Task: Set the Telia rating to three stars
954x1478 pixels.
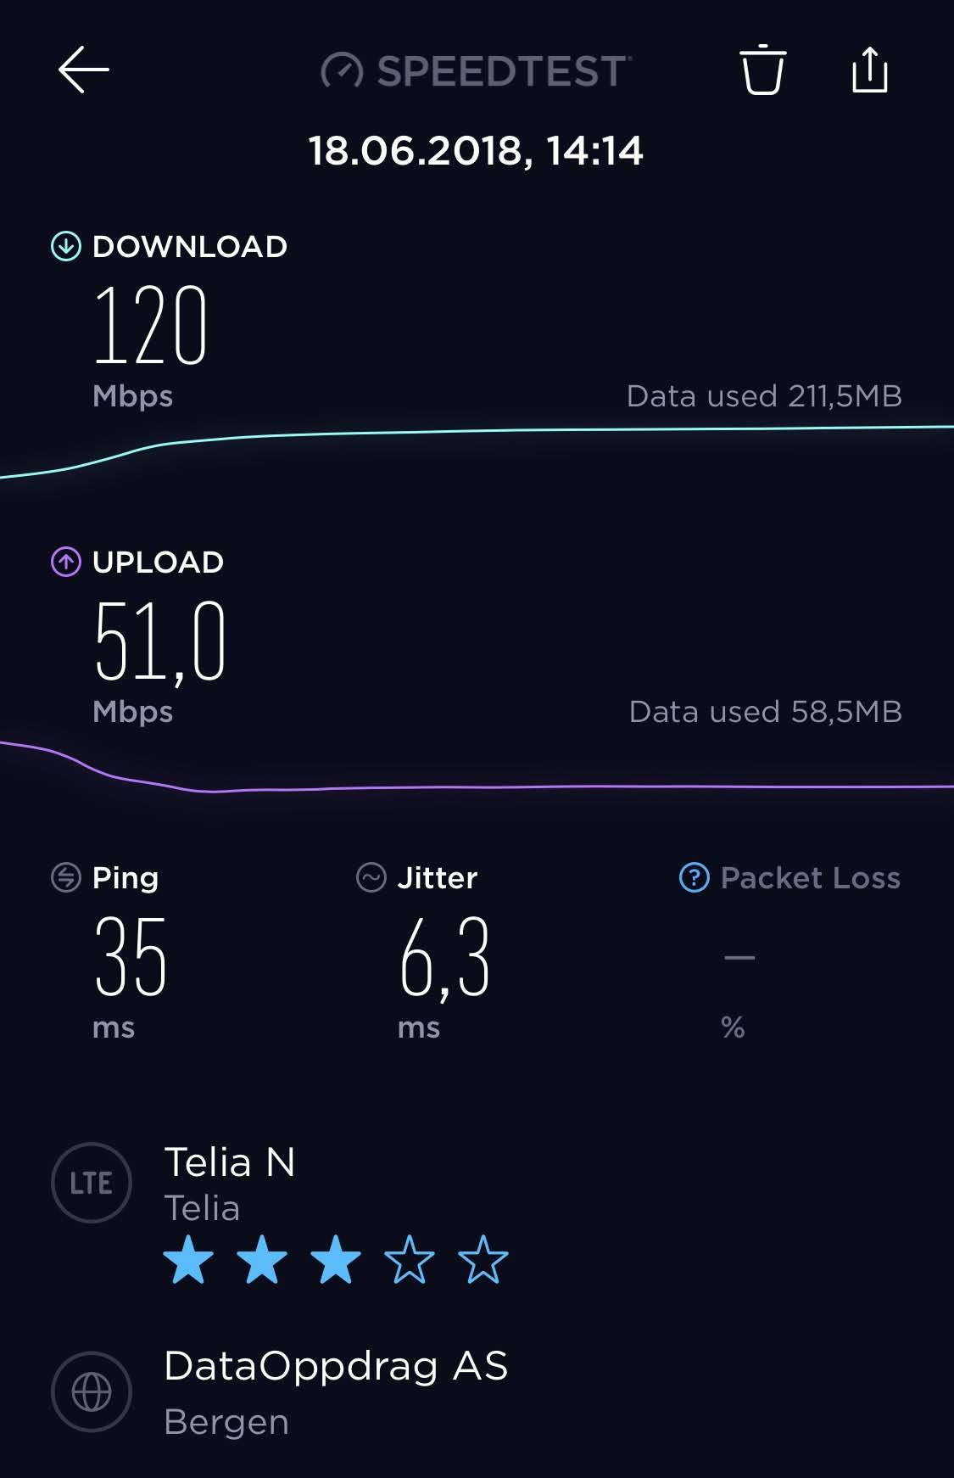Action: coord(336,1260)
